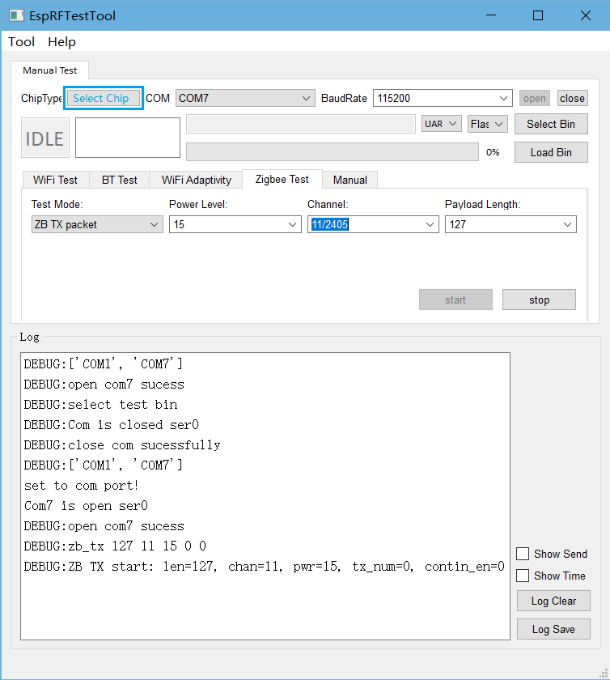Click the bin download progress bar
This screenshot has height=680, width=610.
332,152
